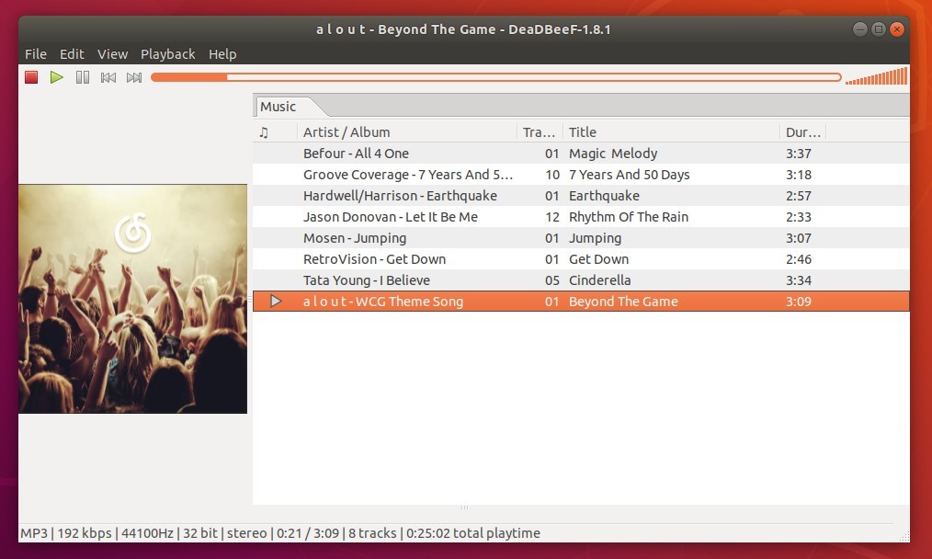Click the play arrow beside Beyond The Game
The image size is (932, 559).
click(x=274, y=301)
